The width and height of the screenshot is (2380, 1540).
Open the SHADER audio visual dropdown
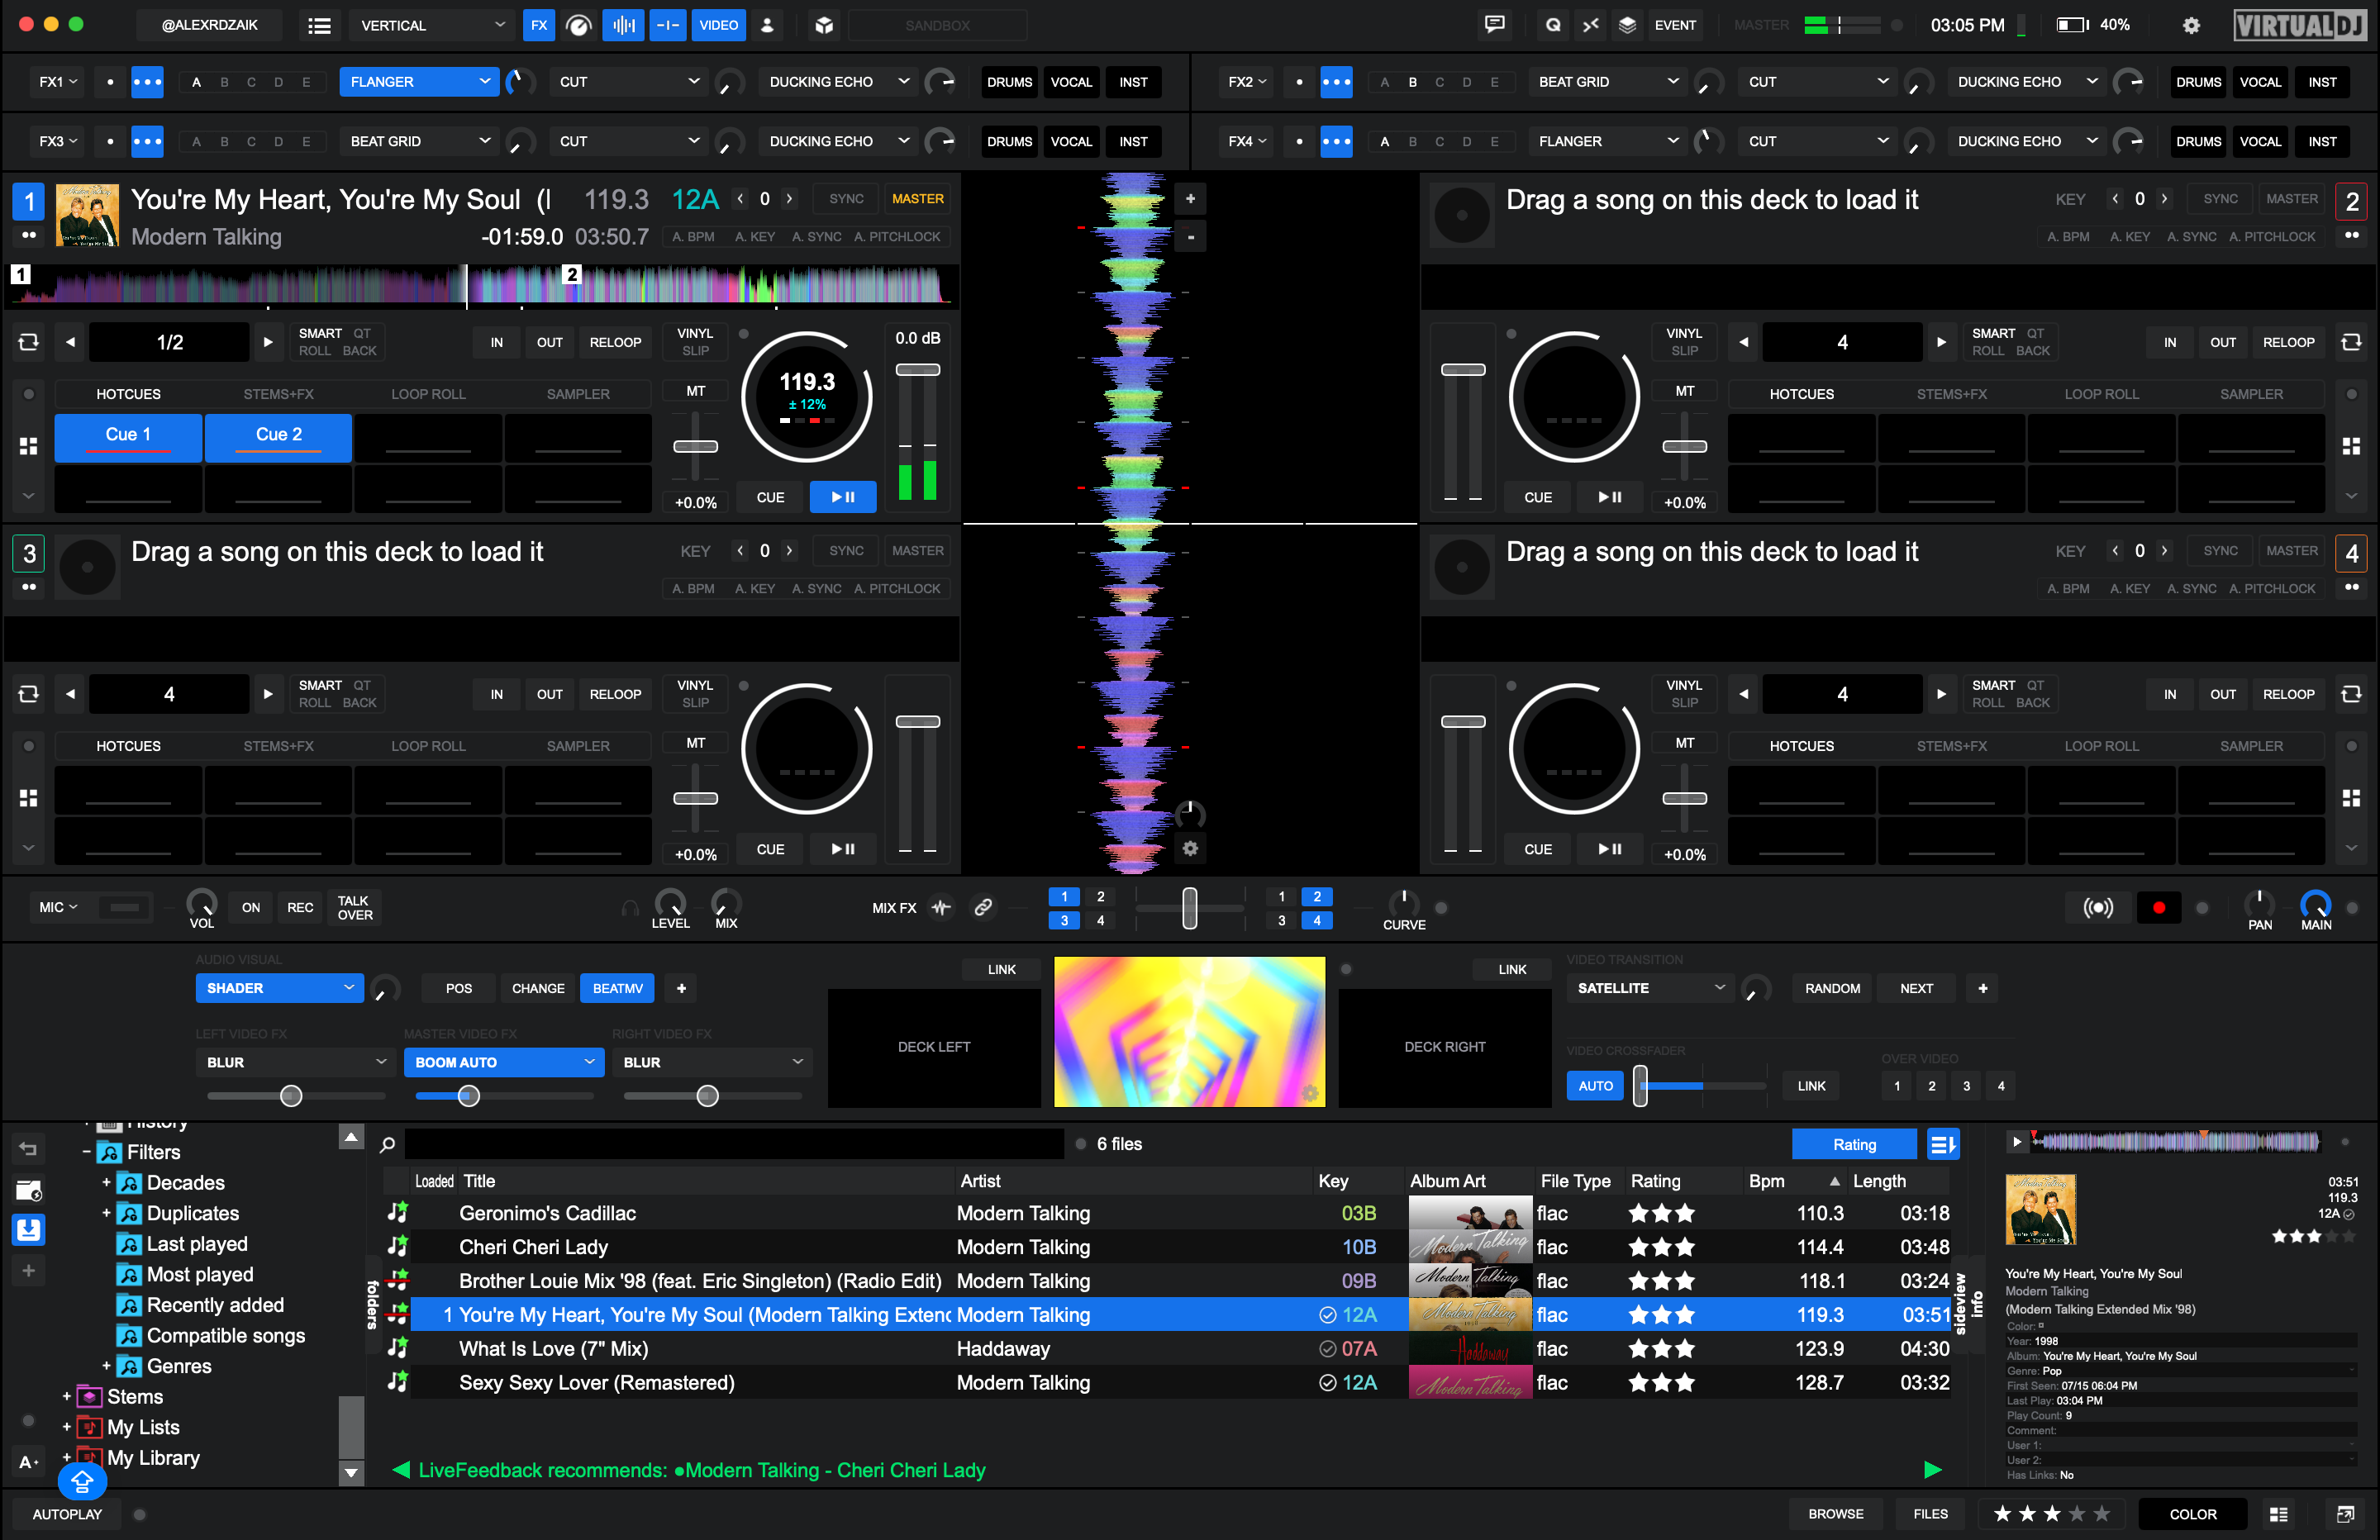(x=279, y=988)
